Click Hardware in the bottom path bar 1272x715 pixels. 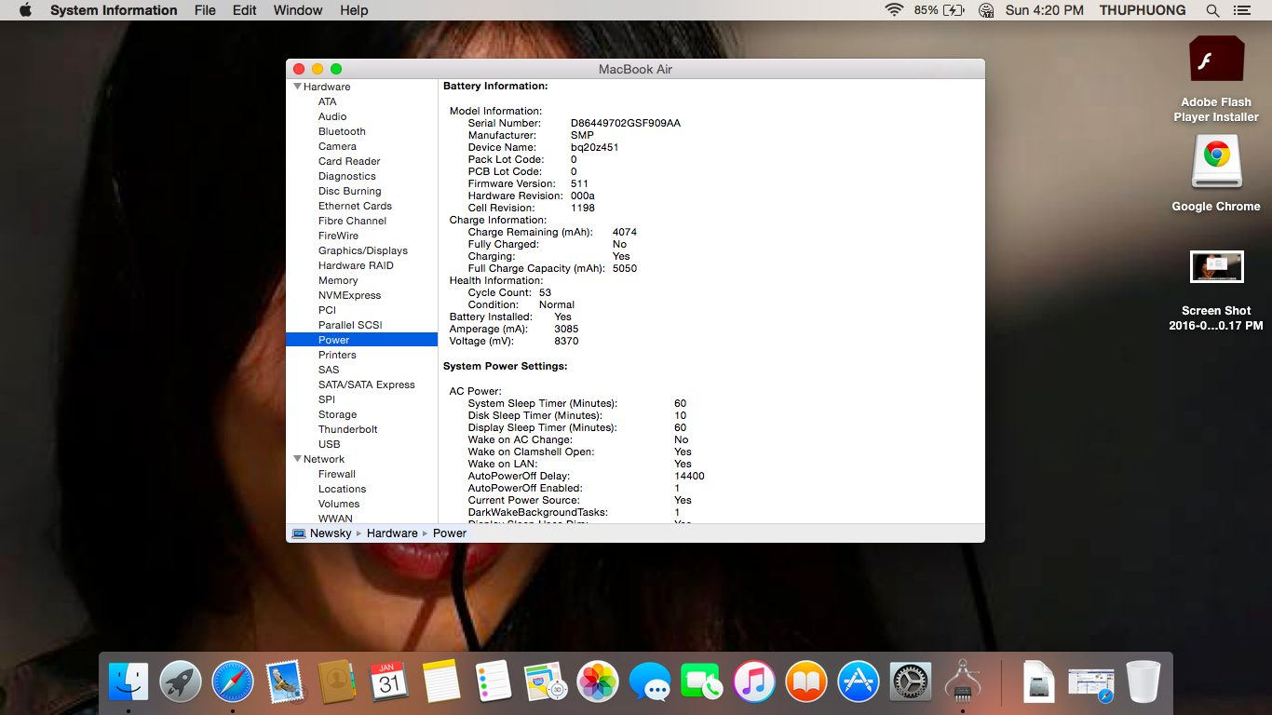tap(392, 533)
